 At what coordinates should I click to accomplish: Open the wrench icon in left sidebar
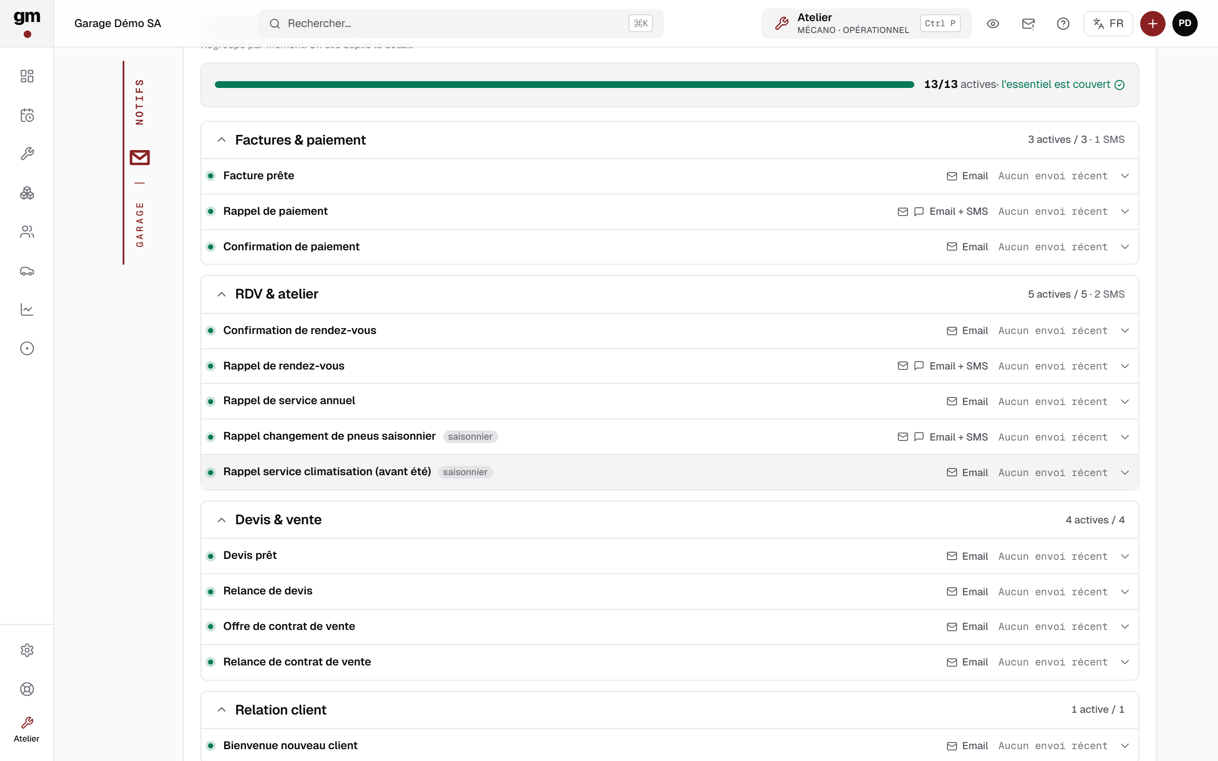click(x=27, y=153)
